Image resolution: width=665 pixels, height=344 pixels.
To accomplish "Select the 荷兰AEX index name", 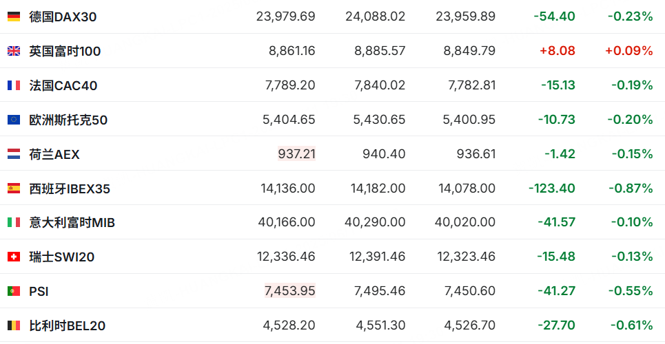I will point(54,154).
